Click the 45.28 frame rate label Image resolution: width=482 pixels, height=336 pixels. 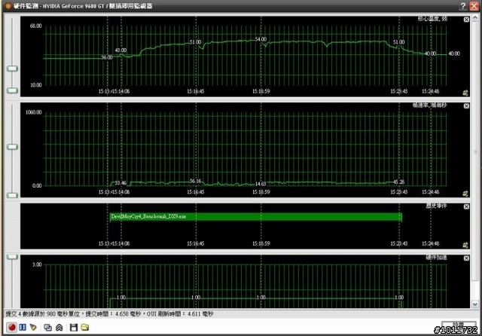tap(398, 182)
